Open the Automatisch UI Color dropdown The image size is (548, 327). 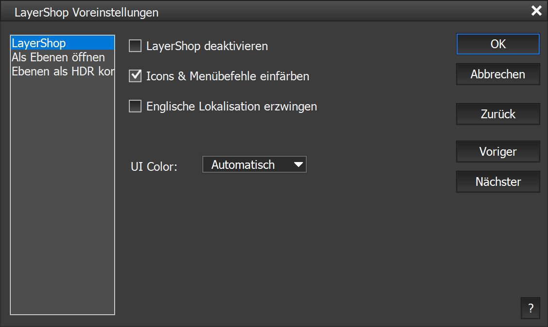(254, 164)
